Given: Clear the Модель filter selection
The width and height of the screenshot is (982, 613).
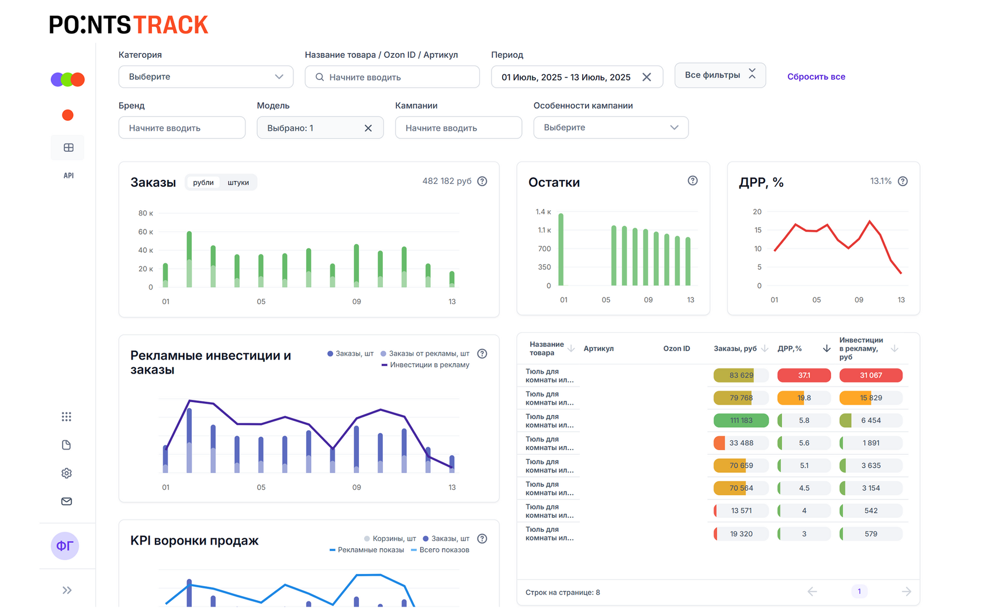Looking at the screenshot, I should click(x=368, y=127).
